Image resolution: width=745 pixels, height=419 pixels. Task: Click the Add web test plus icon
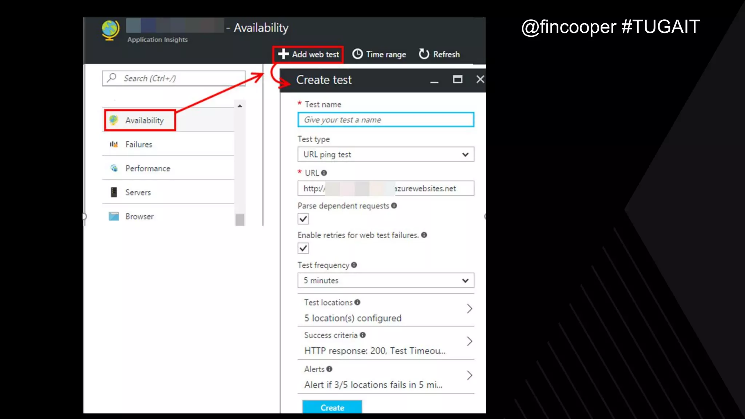click(x=283, y=54)
